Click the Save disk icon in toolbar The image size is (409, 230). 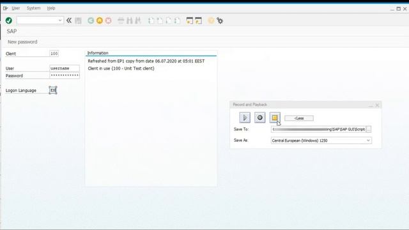click(78, 20)
